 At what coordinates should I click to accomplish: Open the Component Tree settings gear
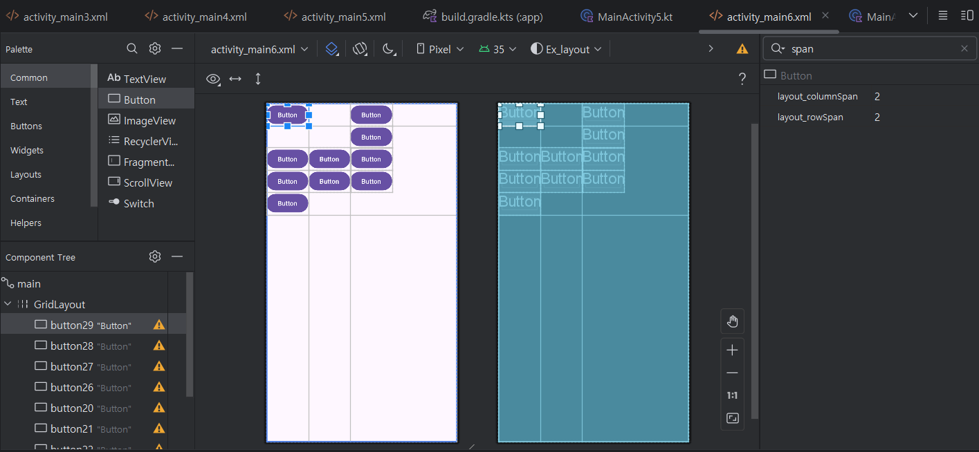click(x=154, y=256)
